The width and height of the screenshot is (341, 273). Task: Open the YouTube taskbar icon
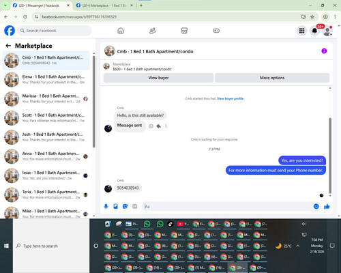pos(183,224)
